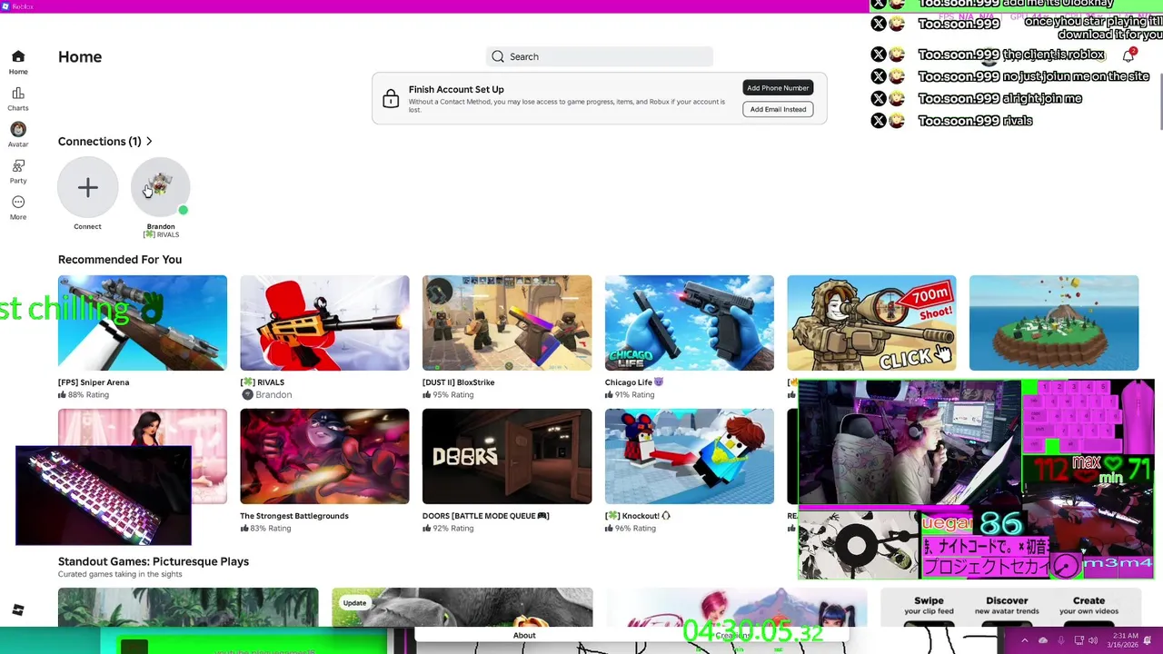
Task: Click Recommended For You heading
Action: [120, 260]
